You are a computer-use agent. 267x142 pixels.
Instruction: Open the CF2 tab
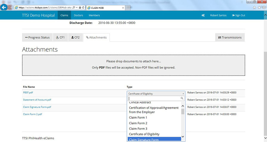pos(75,38)
